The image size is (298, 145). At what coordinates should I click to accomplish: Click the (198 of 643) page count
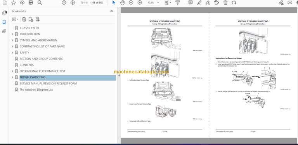click(x=97, y=3)
